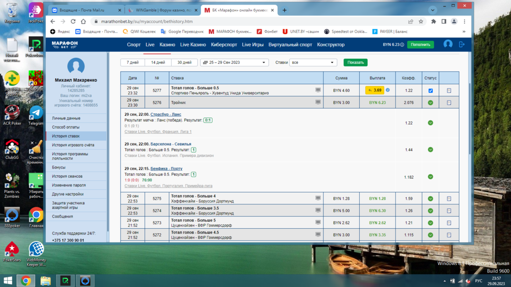Click the info icon next to 3.69 cashout
The height and width of the screenshot is (287, 511).
387,90
